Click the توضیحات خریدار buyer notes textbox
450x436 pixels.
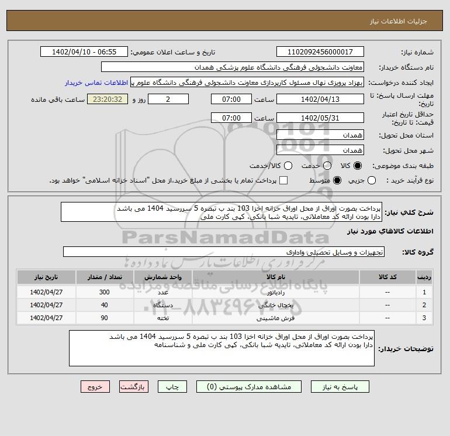point(221,348)
